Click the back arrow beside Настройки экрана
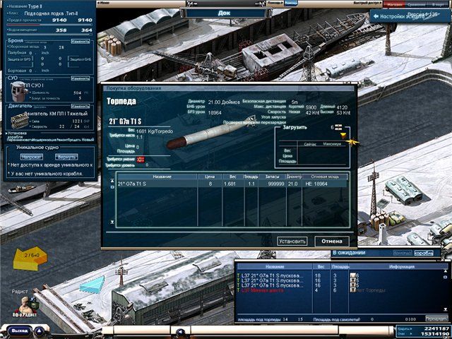The width and height of the screenshot is (452, 339). pyautogui.click(x=377, y=16)
